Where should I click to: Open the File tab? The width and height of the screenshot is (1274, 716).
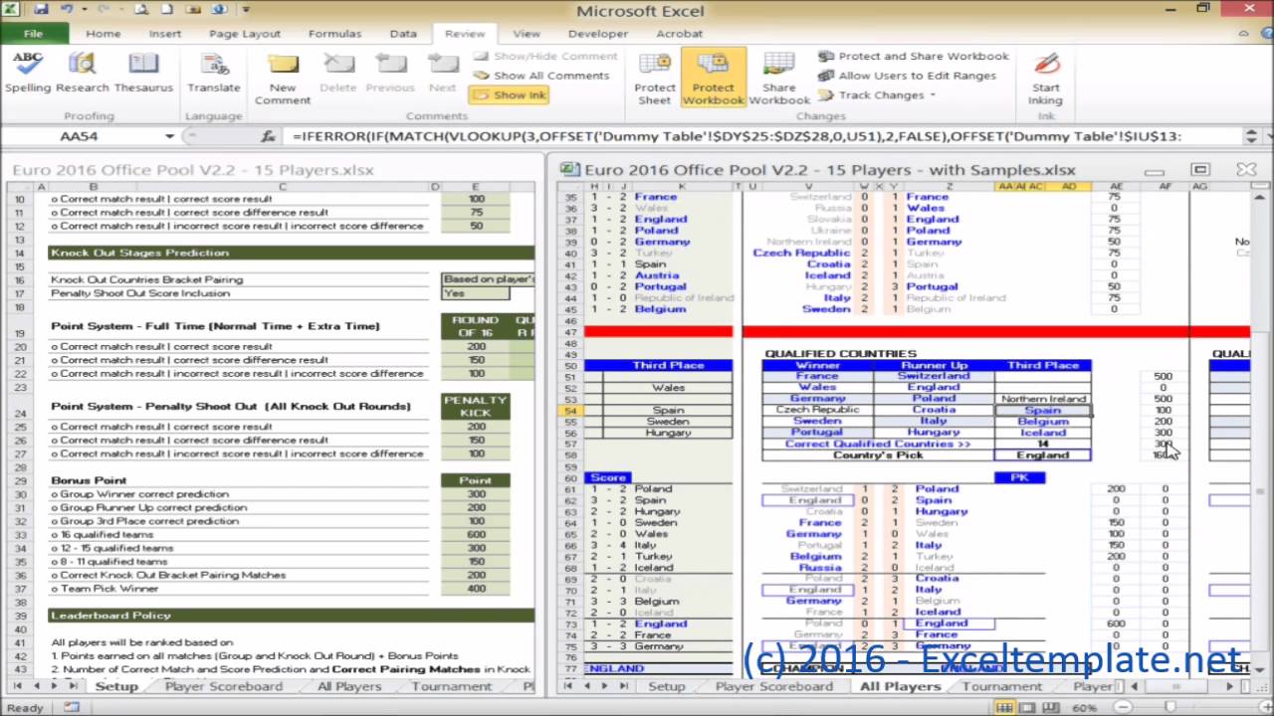click(34, 34)
